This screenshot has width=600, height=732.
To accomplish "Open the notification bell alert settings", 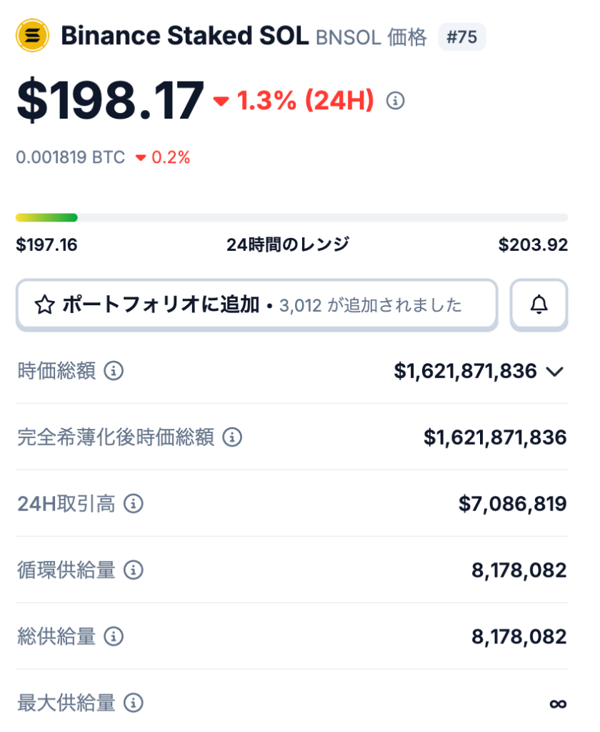I will [x=539, y=305].
